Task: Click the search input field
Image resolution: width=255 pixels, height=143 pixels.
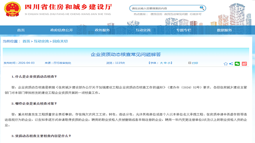Action: 164,8
